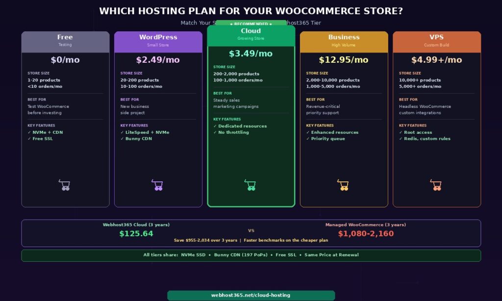Click the green cart icon in Cloud plan
The height and width of the screenshot is (301, 502).
pyautogui.click(x=250, y=185)
